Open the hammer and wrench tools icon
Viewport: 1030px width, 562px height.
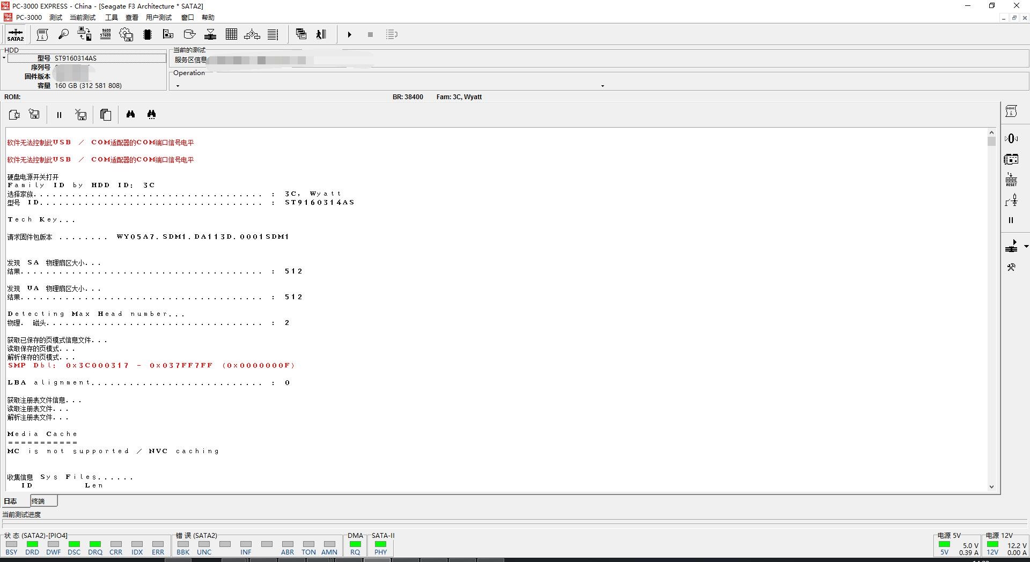point(1011,267)
